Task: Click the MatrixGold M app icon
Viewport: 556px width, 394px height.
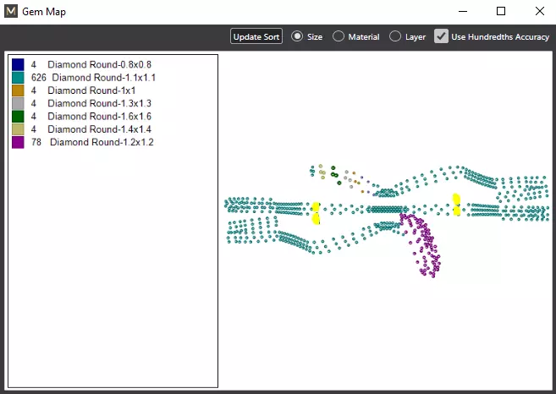Action: point(11,11)
